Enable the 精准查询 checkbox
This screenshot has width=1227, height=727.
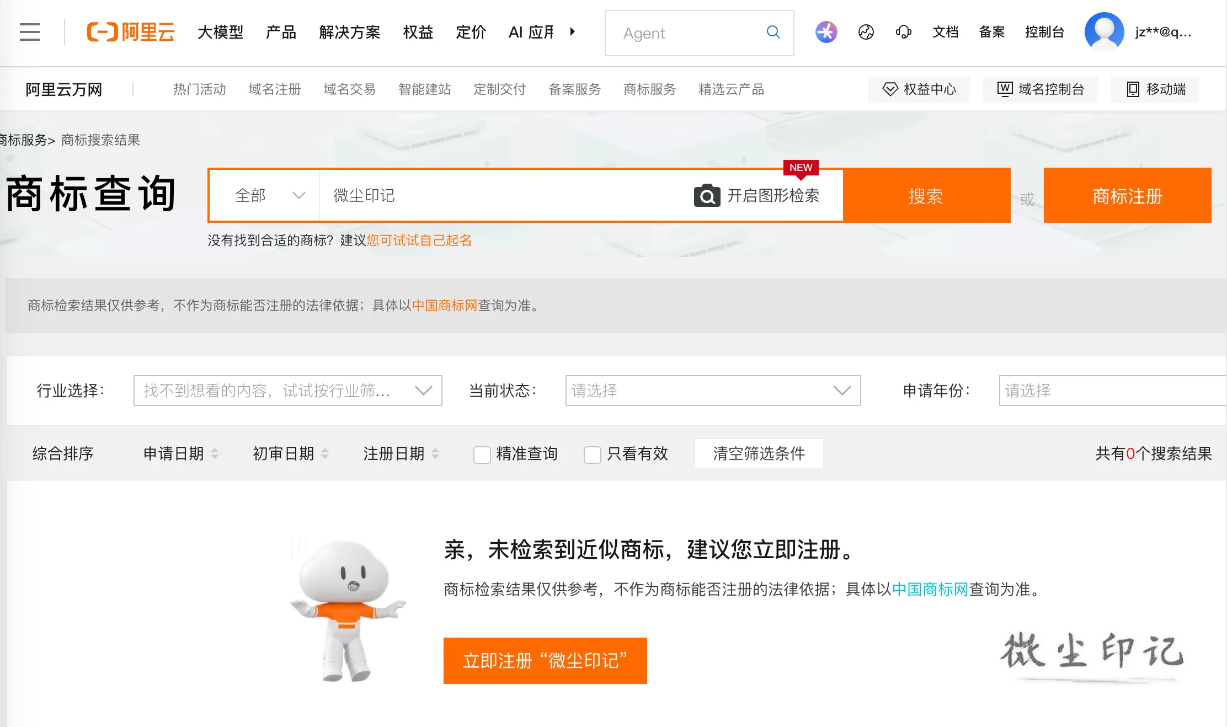(x=482, y=455)
